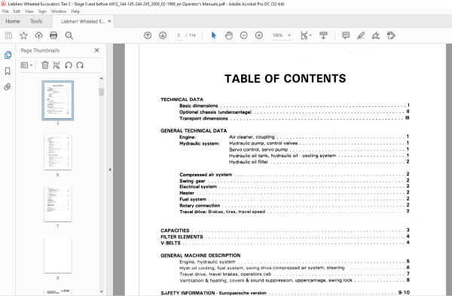Click the Print file icon
The height and width of the screenshot is (296, 452).
tap(53, 35)
